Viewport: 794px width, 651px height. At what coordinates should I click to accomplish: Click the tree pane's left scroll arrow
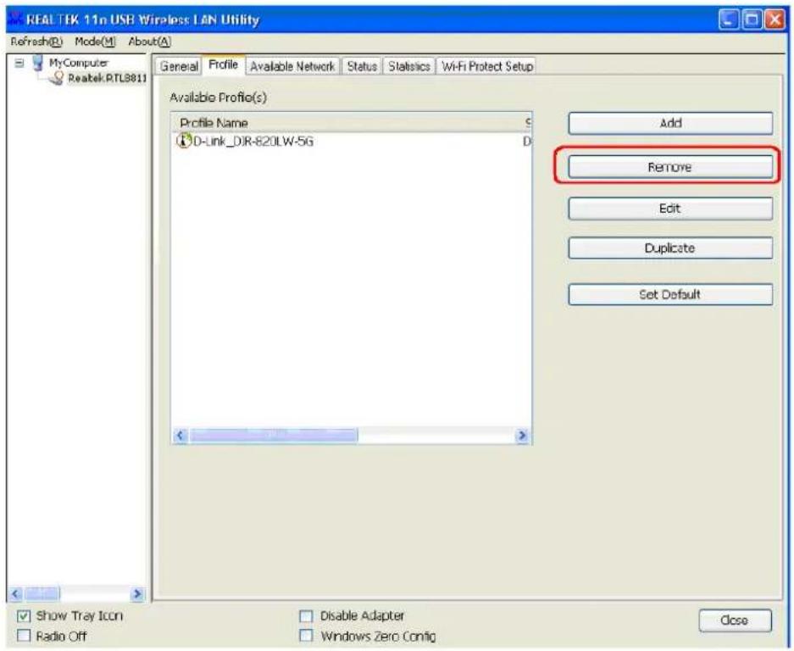coord(16,593)
